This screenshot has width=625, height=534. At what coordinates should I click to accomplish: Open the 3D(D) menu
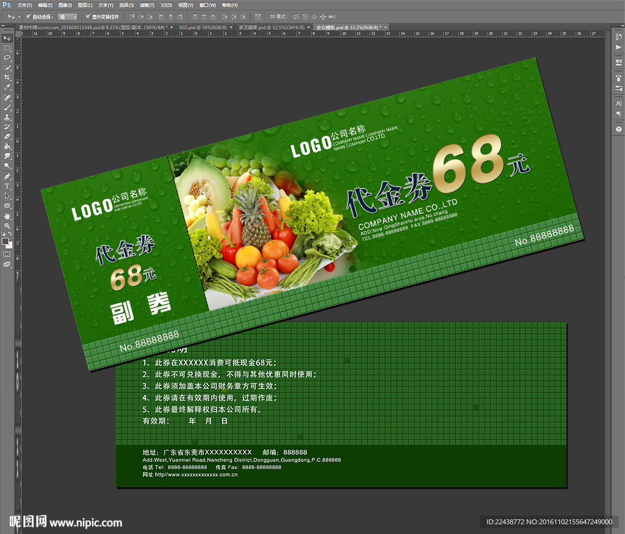166,5
